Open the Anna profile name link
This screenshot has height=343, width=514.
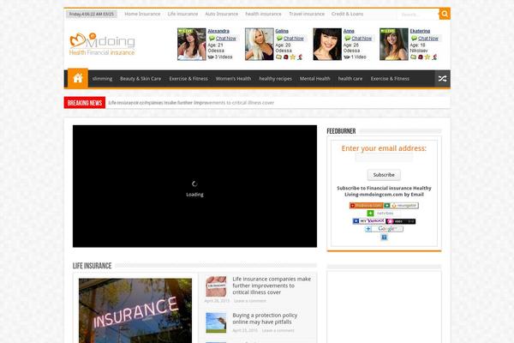349,31
